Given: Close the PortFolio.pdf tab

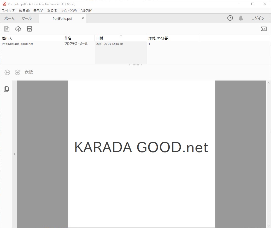Looking at the screenshot, I should point(83,18).
